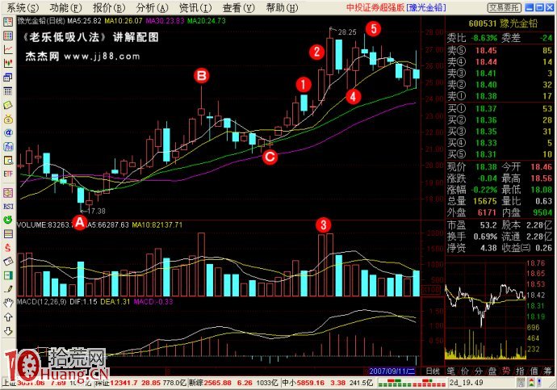557x390 pixels.
Task: Switch to the 势 tab
Action: click(506, 371)
